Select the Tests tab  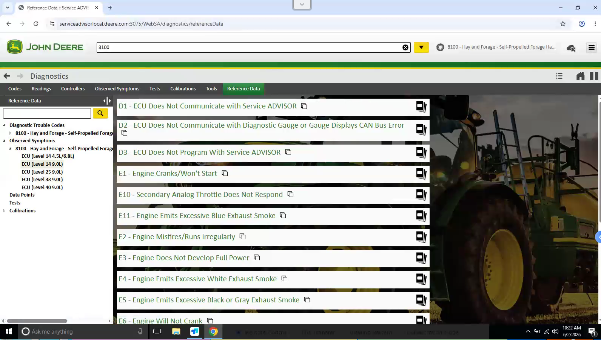155,89
